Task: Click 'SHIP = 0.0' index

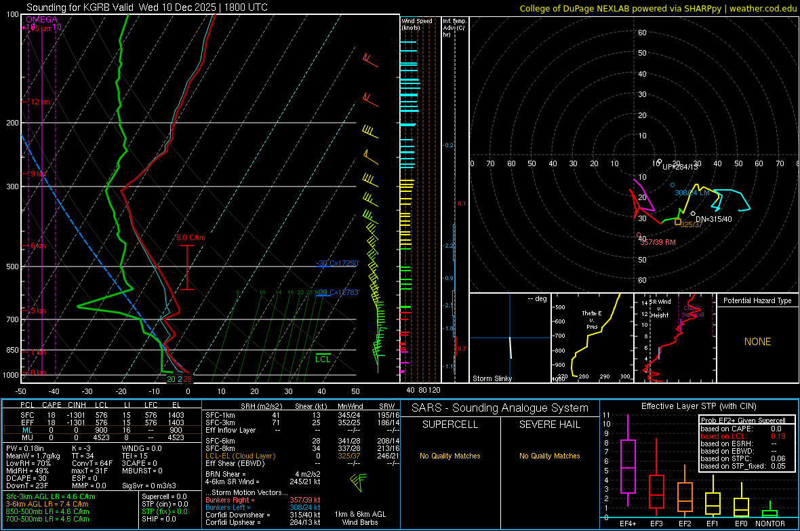Action: (x=159, y=519)
